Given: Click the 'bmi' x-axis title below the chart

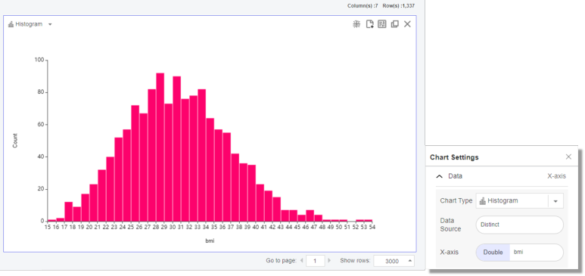Looking at the screenshot, I should [210, 241].
